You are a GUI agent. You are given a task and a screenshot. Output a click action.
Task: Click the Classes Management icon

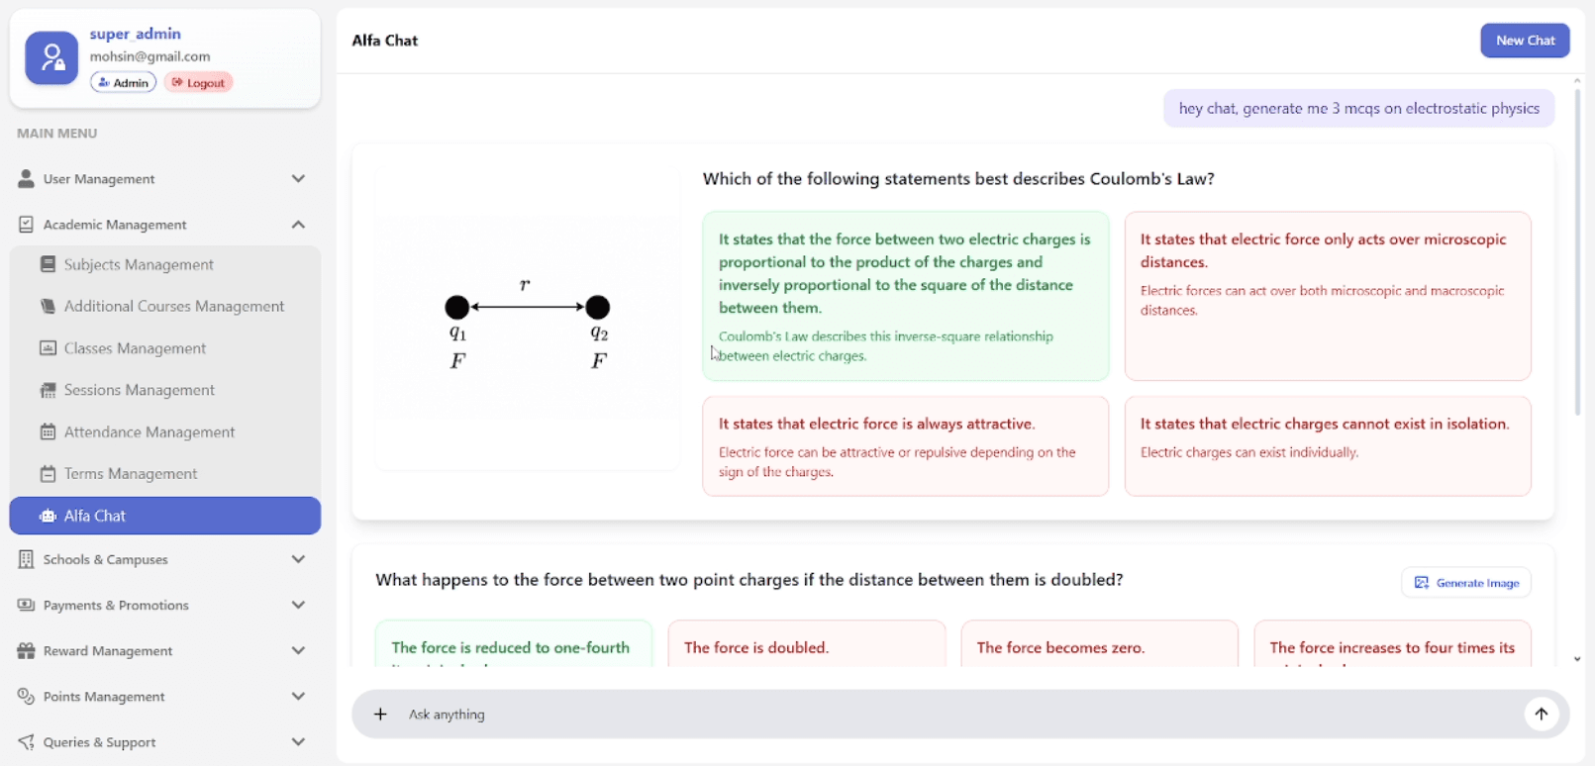coord(48,348)
